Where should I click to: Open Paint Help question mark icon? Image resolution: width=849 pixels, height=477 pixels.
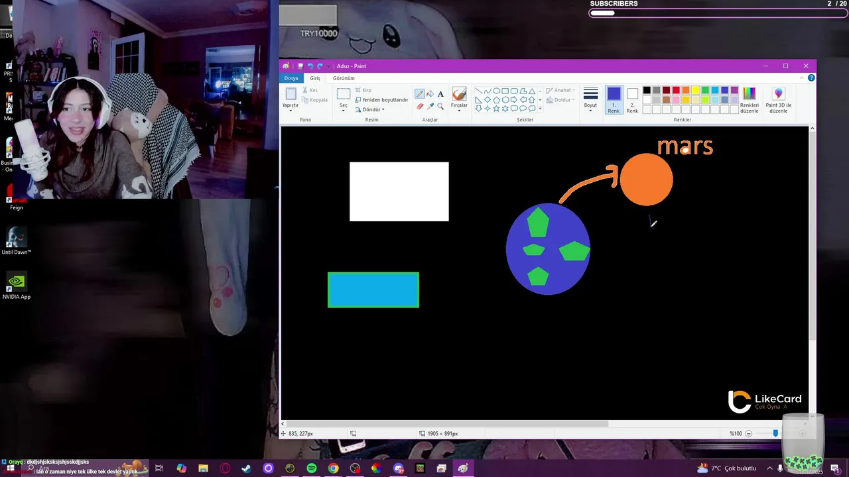pos(811,78)
